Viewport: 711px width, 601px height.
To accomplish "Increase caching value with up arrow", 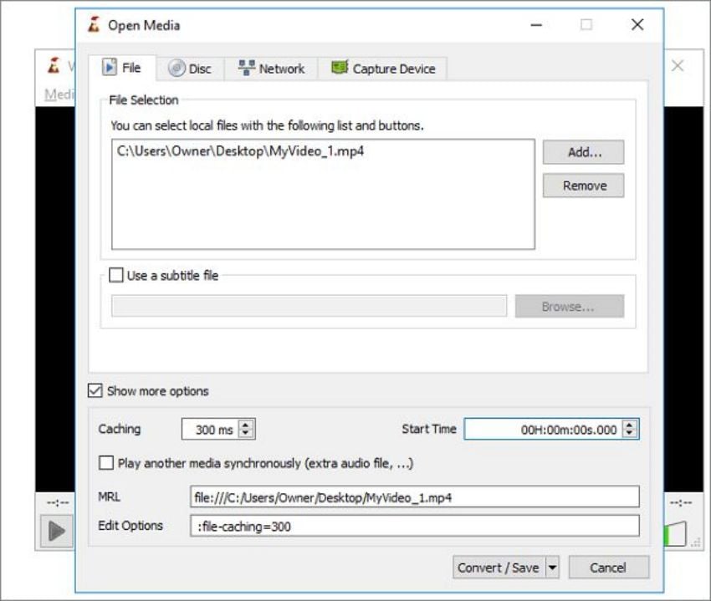I will coord(245,425).
